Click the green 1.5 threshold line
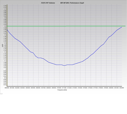 point(66,26)
